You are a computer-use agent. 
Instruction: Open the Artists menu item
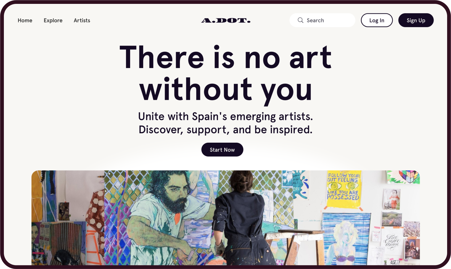click(82, 20)
